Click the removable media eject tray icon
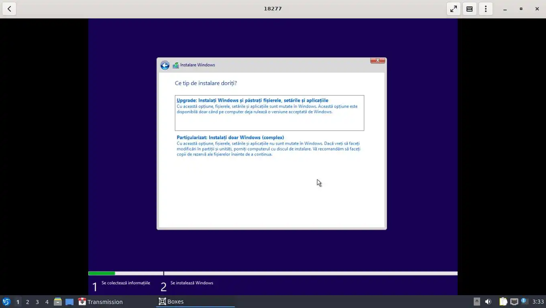Screen dimensions: 546x308 tap(477, 302)
